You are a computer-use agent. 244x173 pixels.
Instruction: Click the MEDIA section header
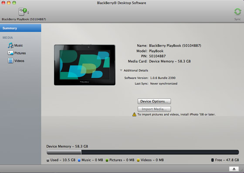[8, 37]
